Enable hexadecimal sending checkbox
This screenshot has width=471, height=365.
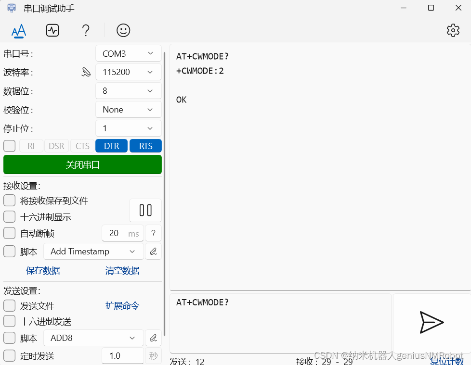click(x=10, y=322)
